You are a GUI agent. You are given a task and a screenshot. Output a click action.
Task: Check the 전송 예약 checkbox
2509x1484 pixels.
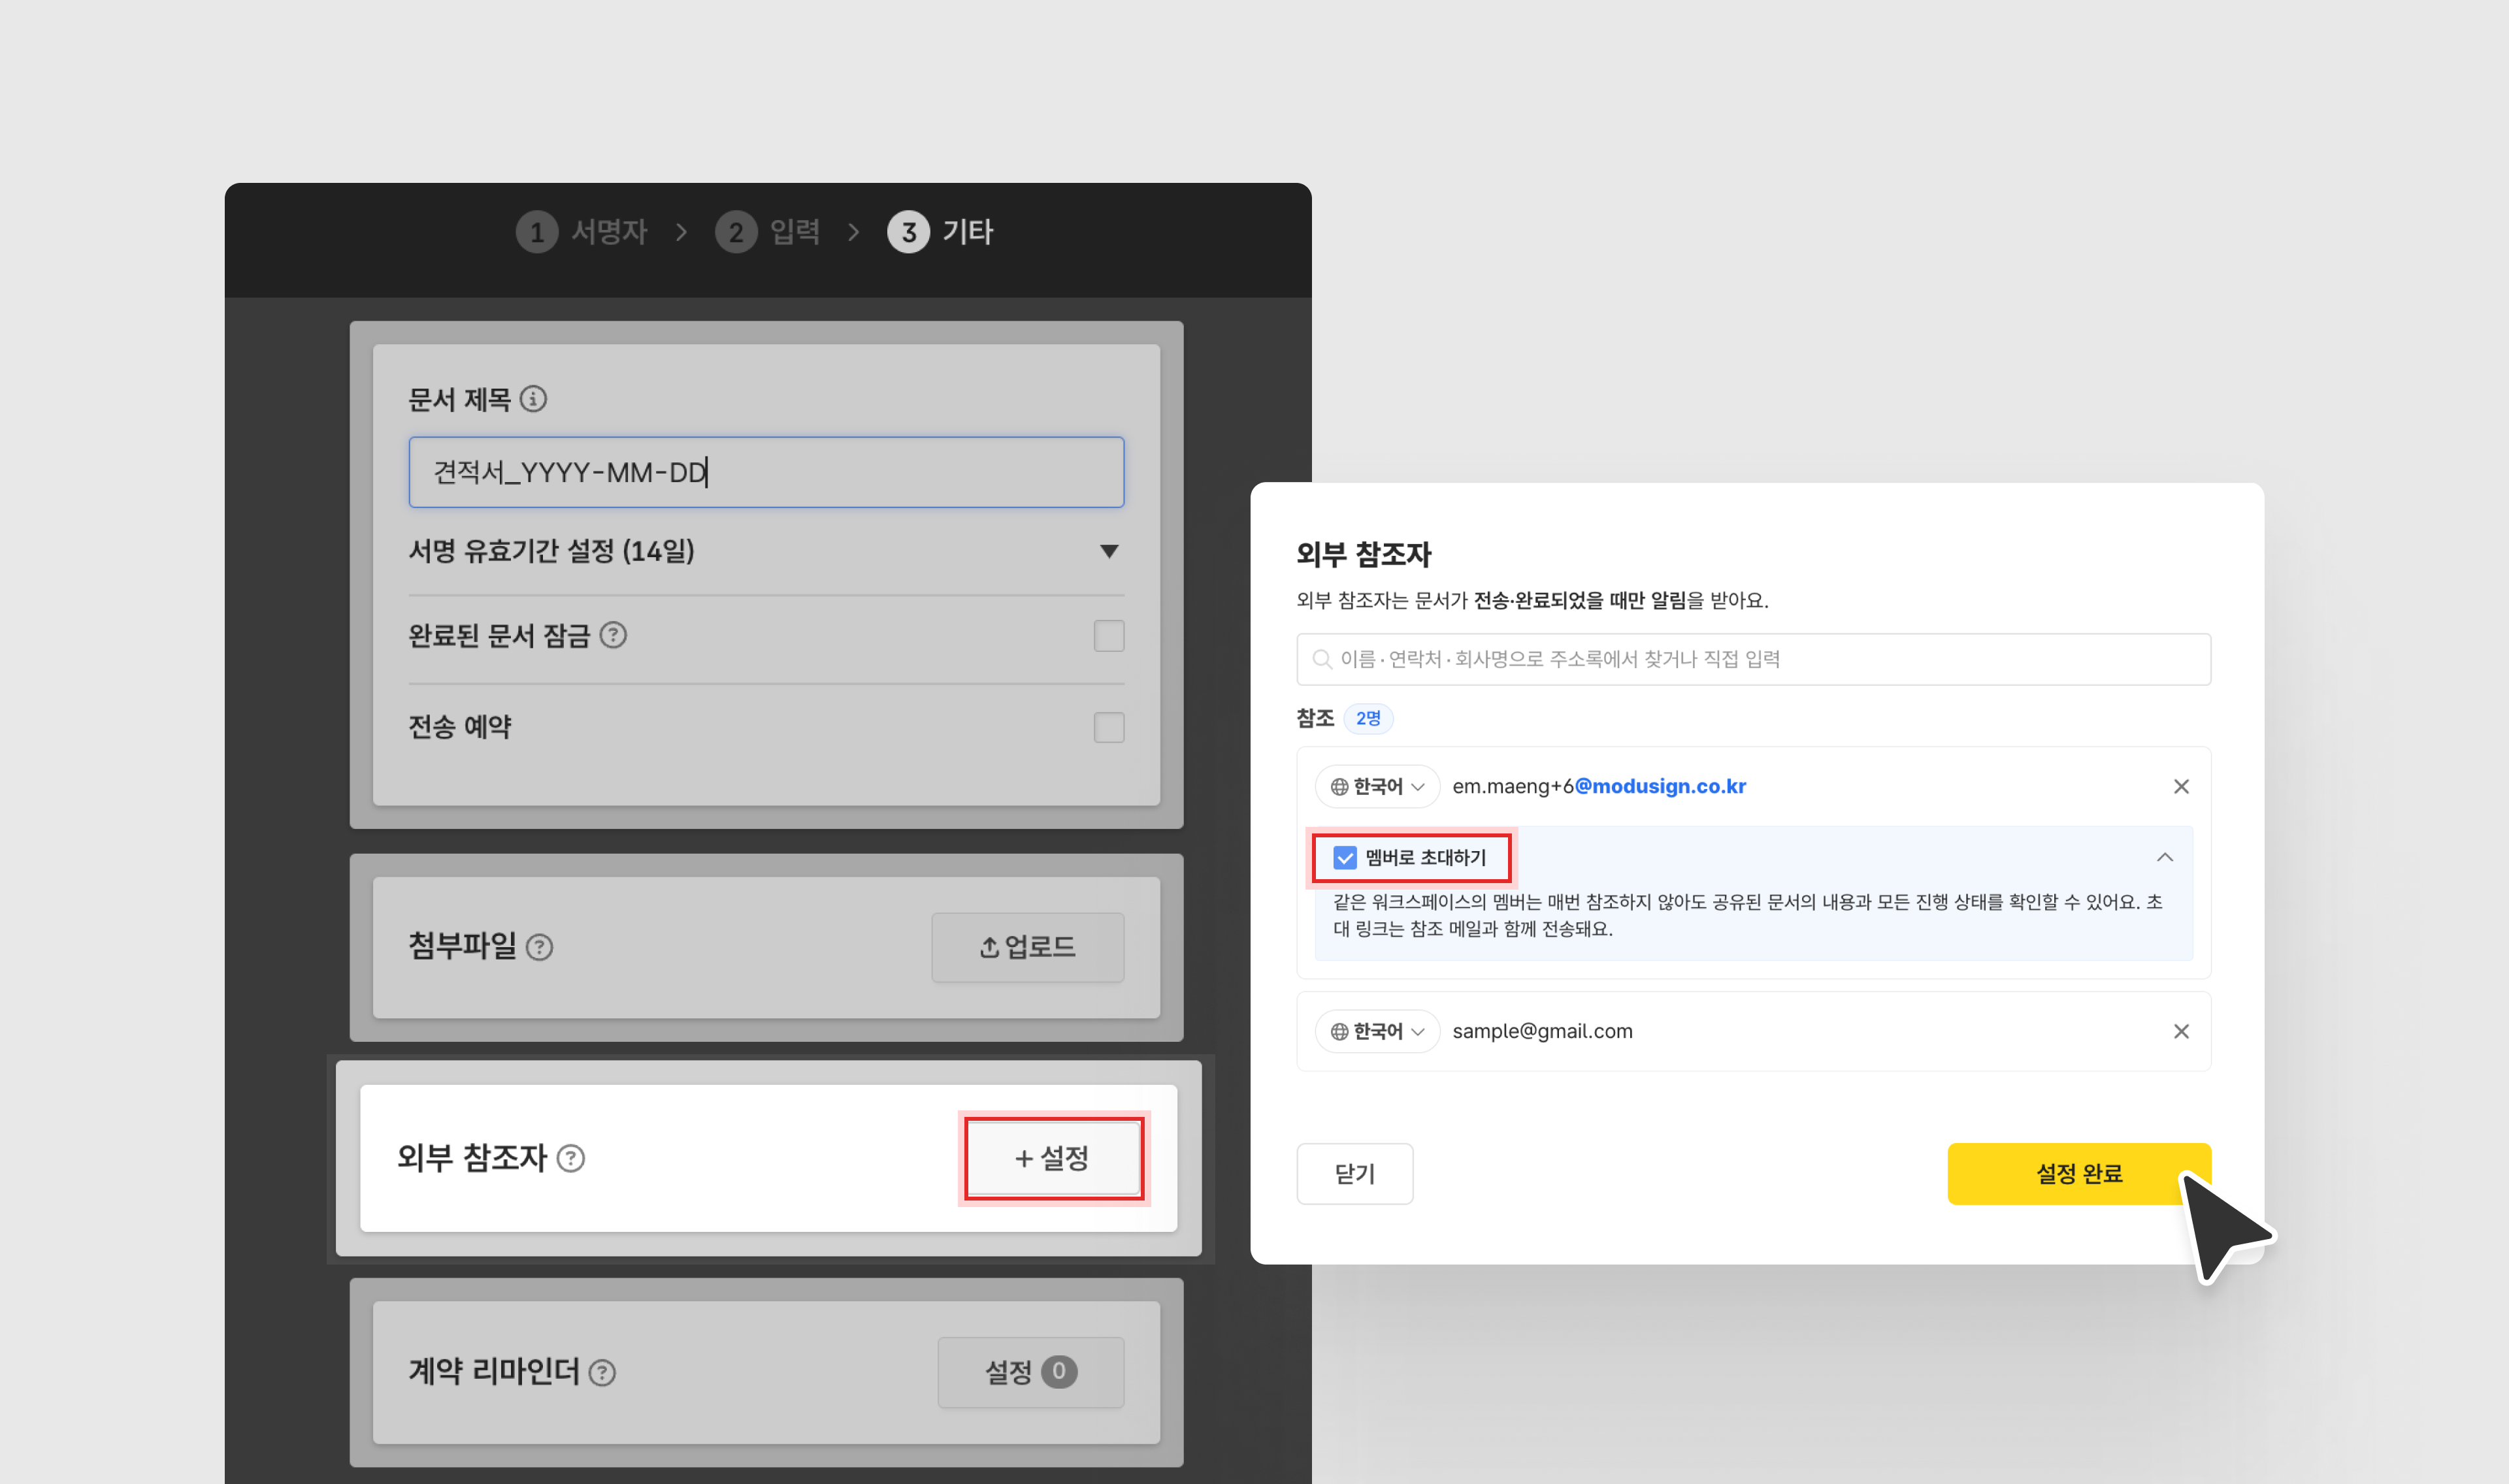click(x=1108, y=727)
